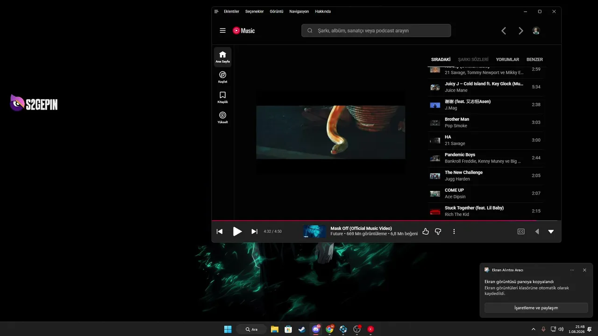Open Yükselt in the sidebar
Image resolution: width=598 pixels, height=336 pixels.
tap(222, 117)
